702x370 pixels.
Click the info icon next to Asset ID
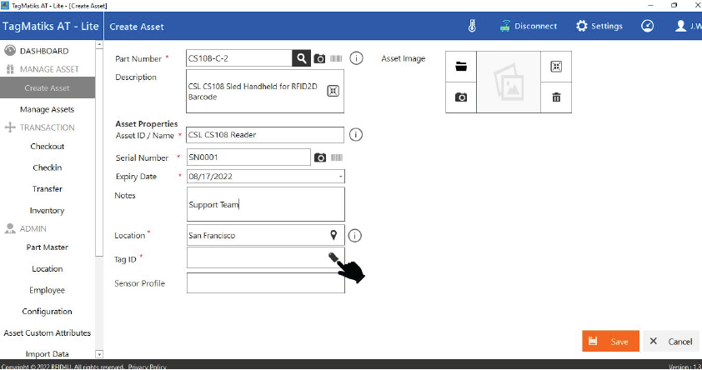(355, 134)
